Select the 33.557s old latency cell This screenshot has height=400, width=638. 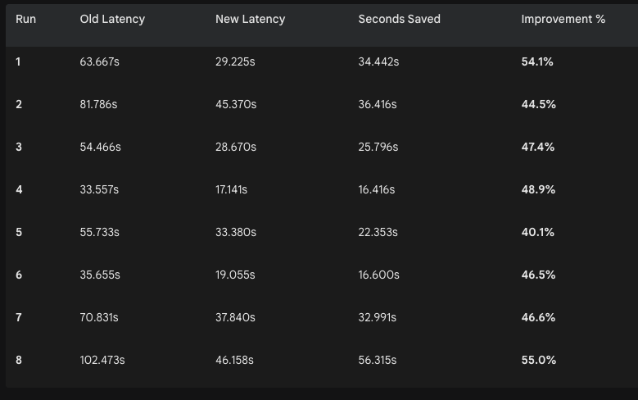click(99, 189)
